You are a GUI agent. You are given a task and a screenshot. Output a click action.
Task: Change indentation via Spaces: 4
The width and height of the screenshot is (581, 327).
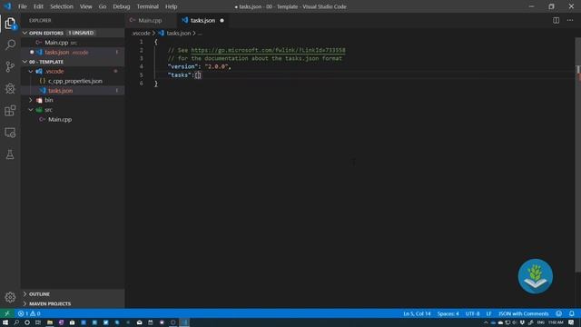tap(448, 313)
